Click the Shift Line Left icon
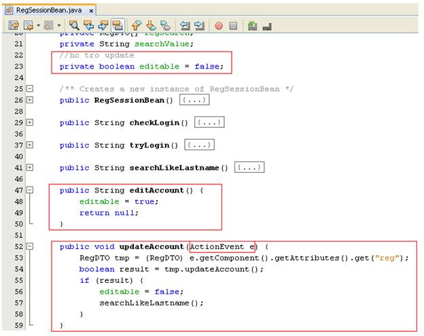424x336 pixels. pos(185,25)
